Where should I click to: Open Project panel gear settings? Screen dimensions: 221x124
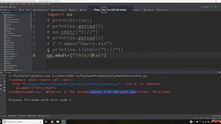coord(27,10)
